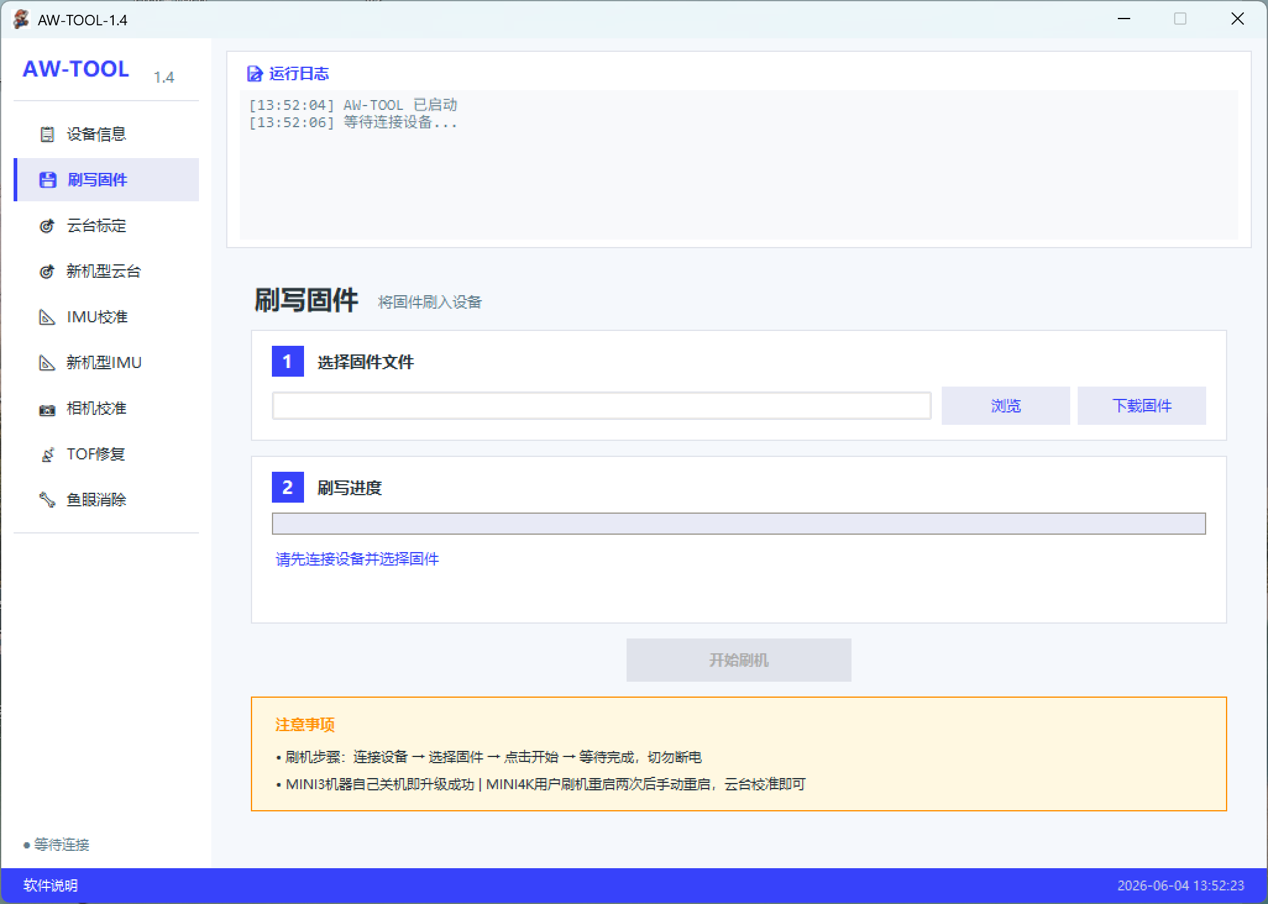Click the 将固件刷入设备 subtitle

[x=429, y=302]
